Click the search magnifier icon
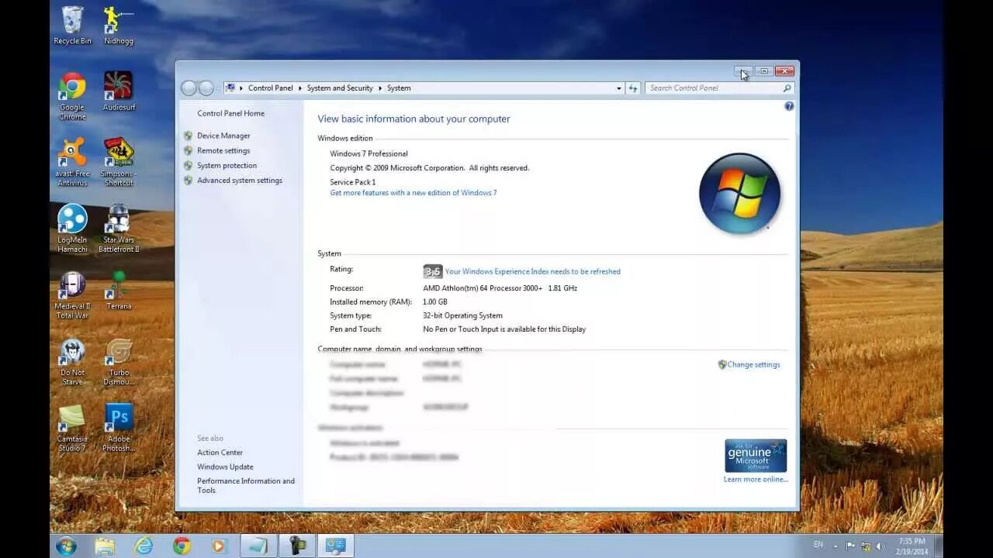993x558 pixels. [x=787, y=88]
